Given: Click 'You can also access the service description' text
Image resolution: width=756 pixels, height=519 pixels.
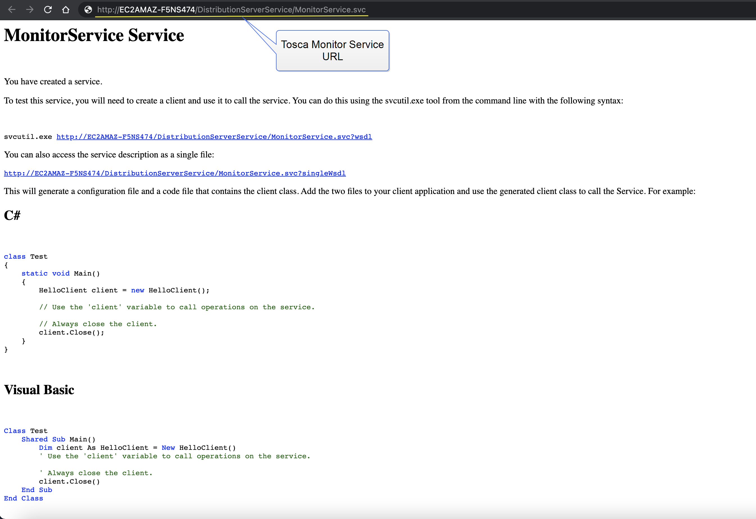Looking at the screenshot, I should click(x=109, y=155).
